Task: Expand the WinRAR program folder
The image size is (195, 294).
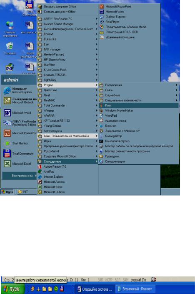Action: [67, 115]
